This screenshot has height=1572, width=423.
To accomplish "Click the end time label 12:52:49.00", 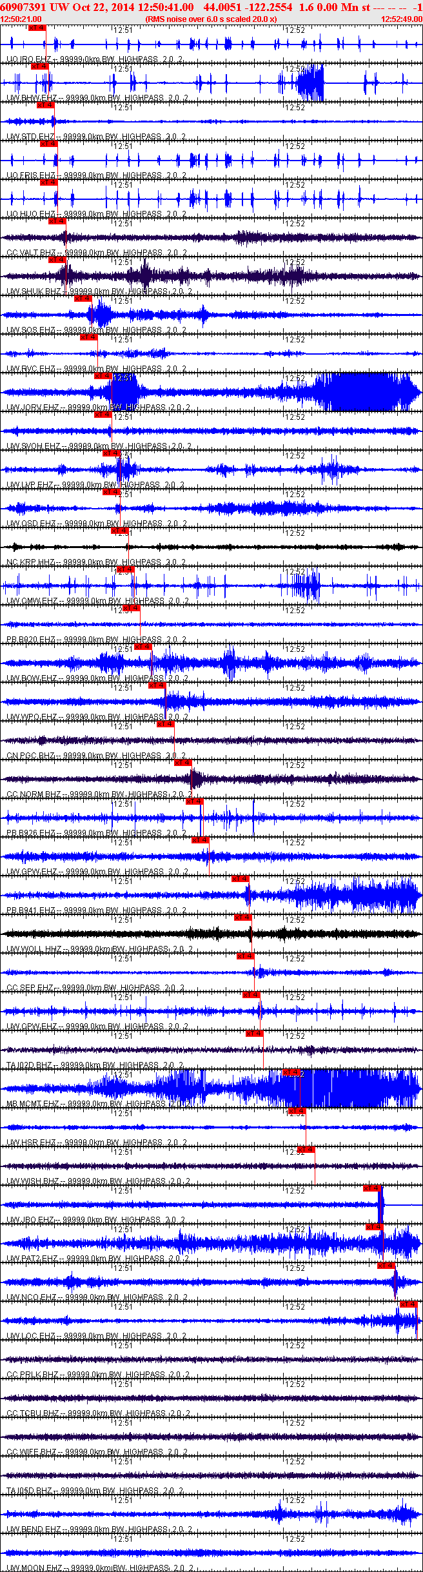I will pyautogui.click(x=402, y=19).
